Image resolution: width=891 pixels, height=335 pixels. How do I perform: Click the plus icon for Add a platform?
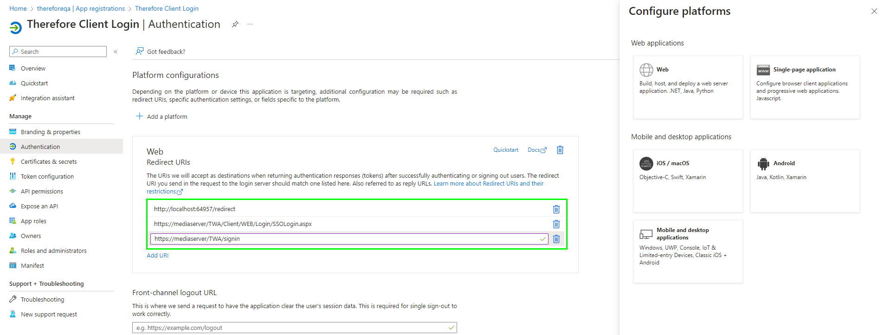click(139, 116)
